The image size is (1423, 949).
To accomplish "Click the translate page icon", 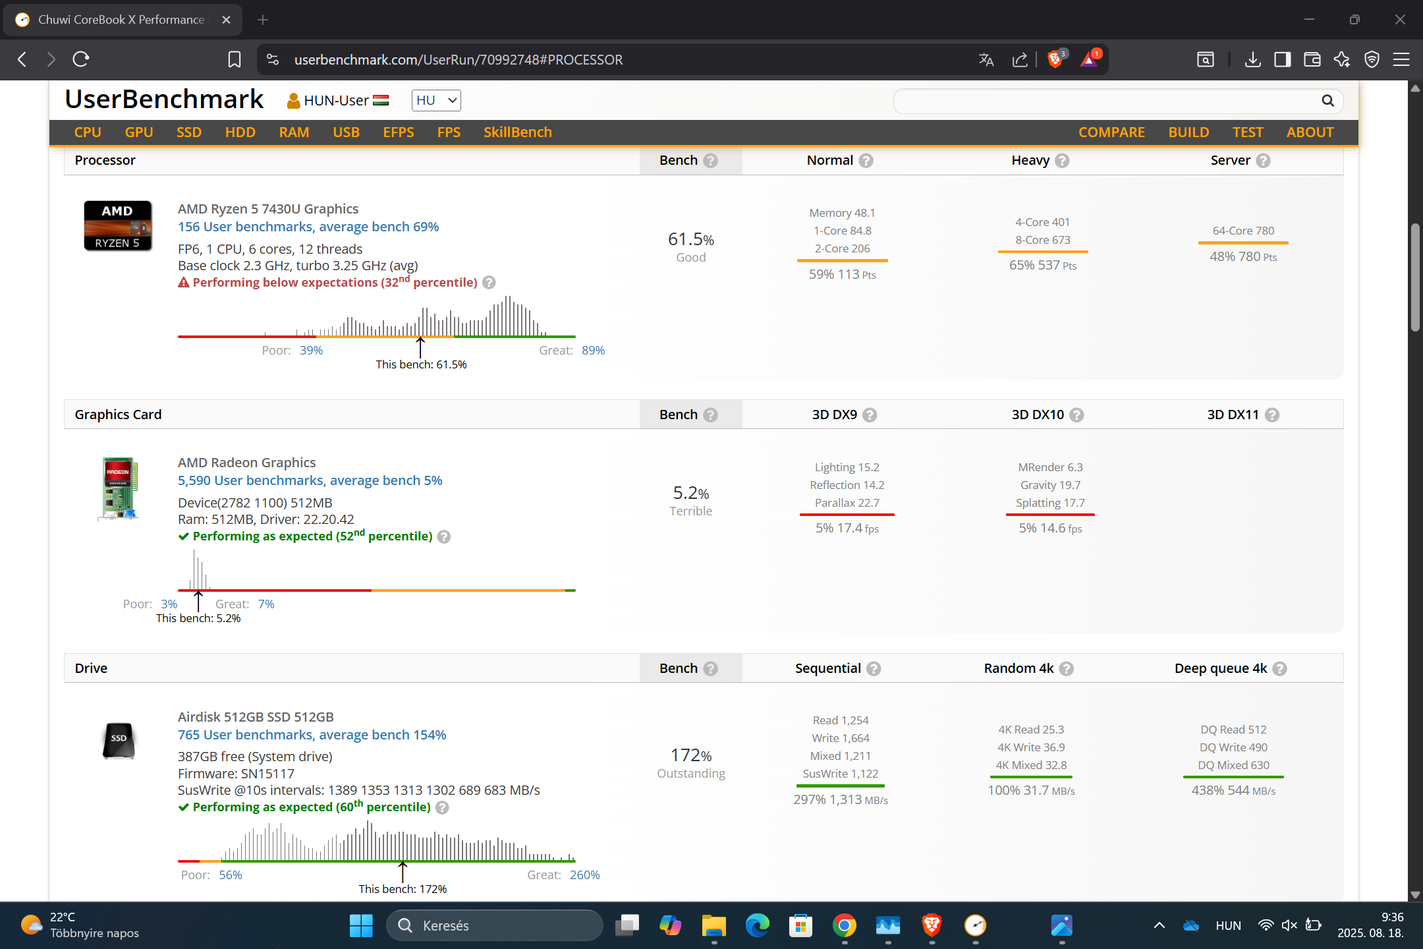I will [x=986, y=59].
